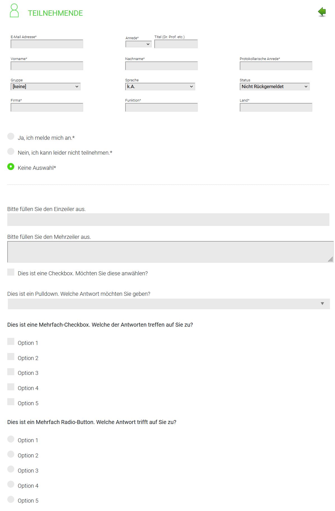Choose Option 4 in Mehrfach Radio-Button group
Screen dimensions: 335x511
pos(11,484)
